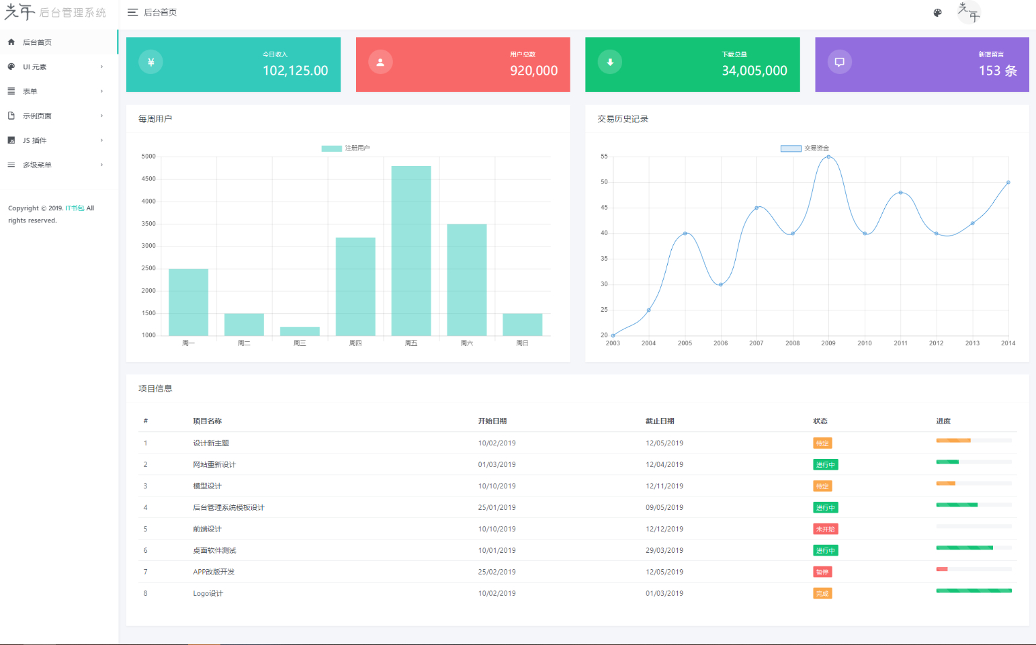Click the progress bar for Logo设计
The width and height of the screenshot is (1036, 645).
pyautogui.click(x=974, y=591)
